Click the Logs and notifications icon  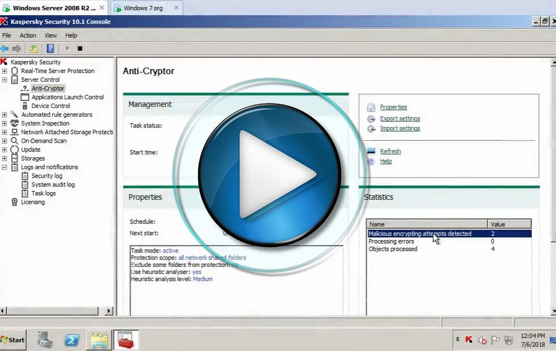tap(15, 167)
